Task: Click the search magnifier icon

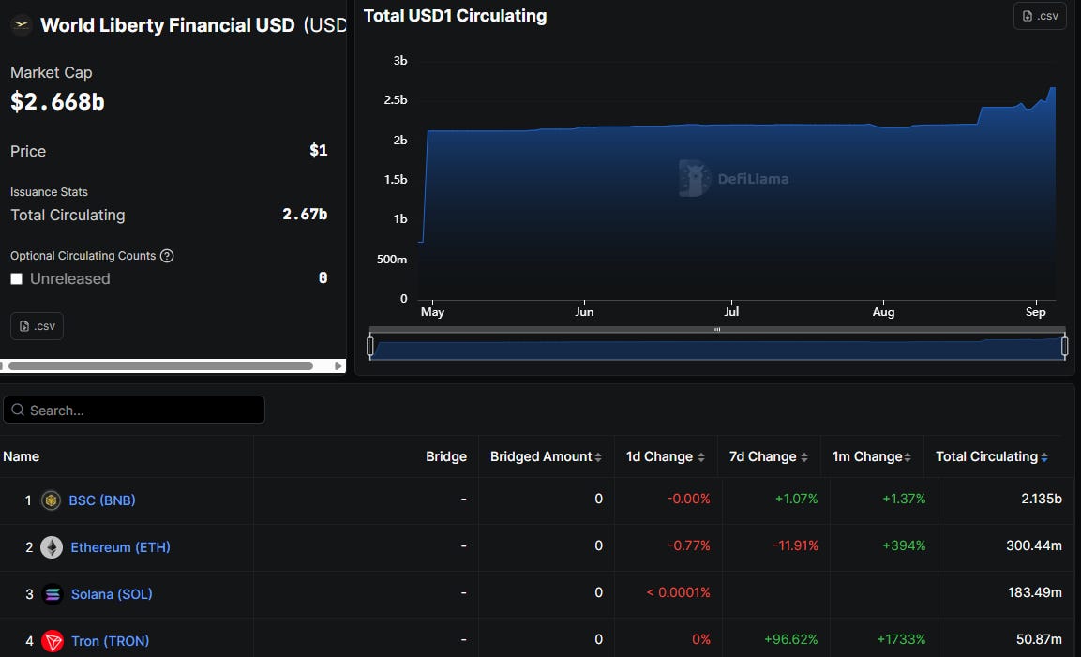Action: 18,411
